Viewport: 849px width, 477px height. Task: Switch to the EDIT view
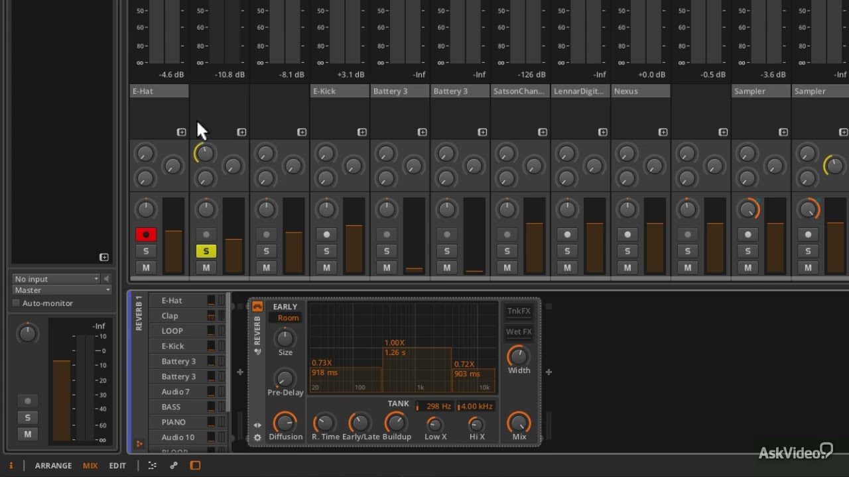click(x=117, y=466)
